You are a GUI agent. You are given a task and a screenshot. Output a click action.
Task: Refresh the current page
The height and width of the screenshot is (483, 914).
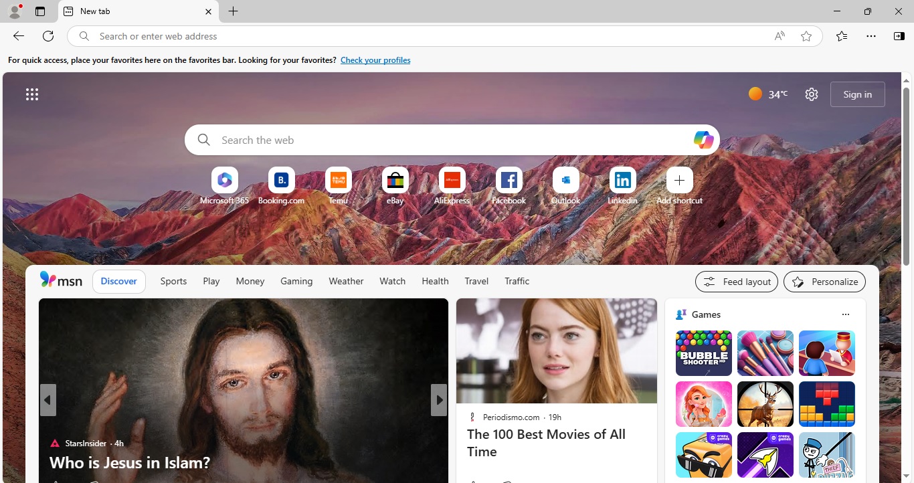pos(48,36)
